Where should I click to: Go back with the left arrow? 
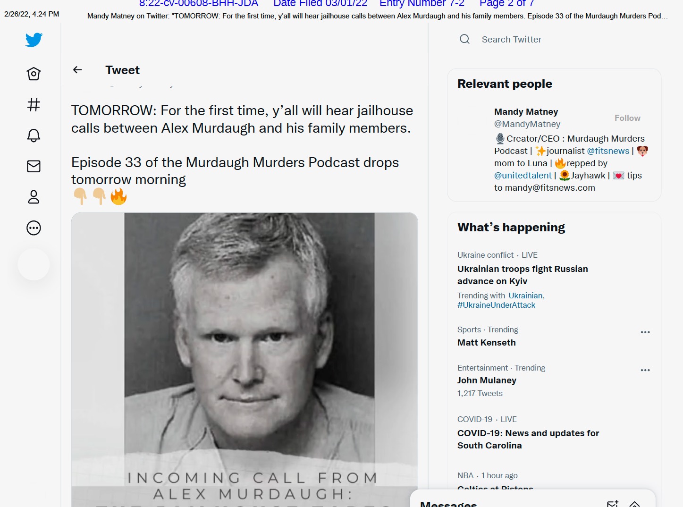pyautogui.click(x=78, y=70)
